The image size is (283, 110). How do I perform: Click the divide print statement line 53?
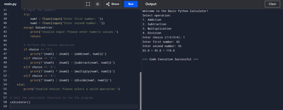coord(71,80)
